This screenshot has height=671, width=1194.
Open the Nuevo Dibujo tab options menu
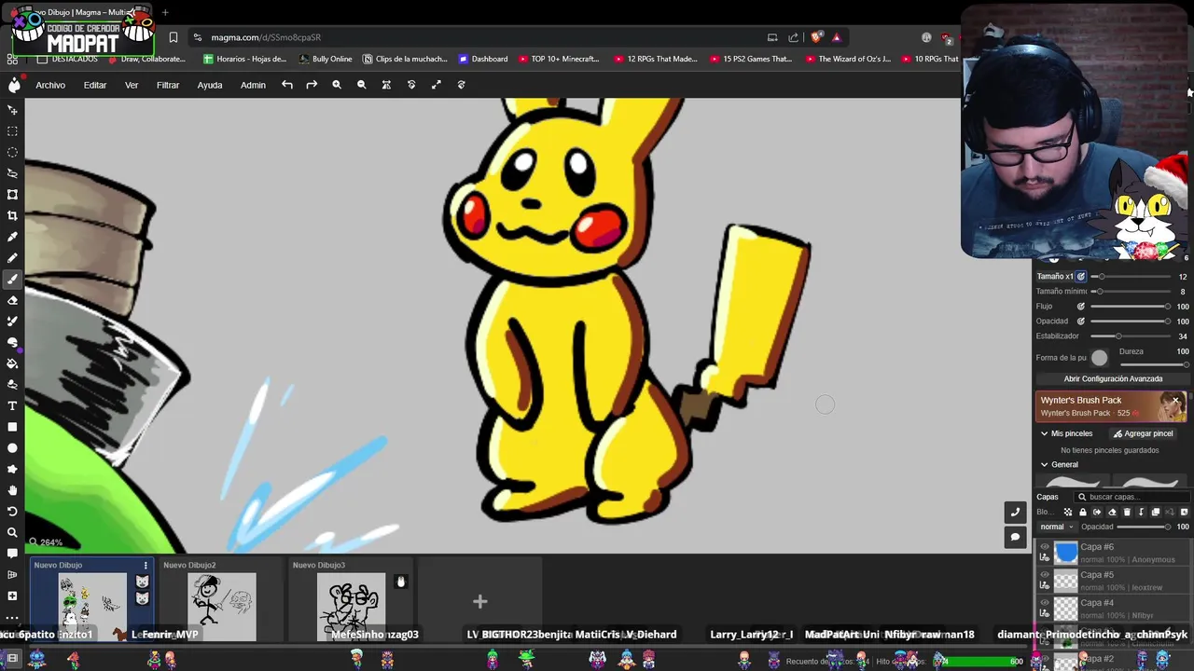(146, 565)
